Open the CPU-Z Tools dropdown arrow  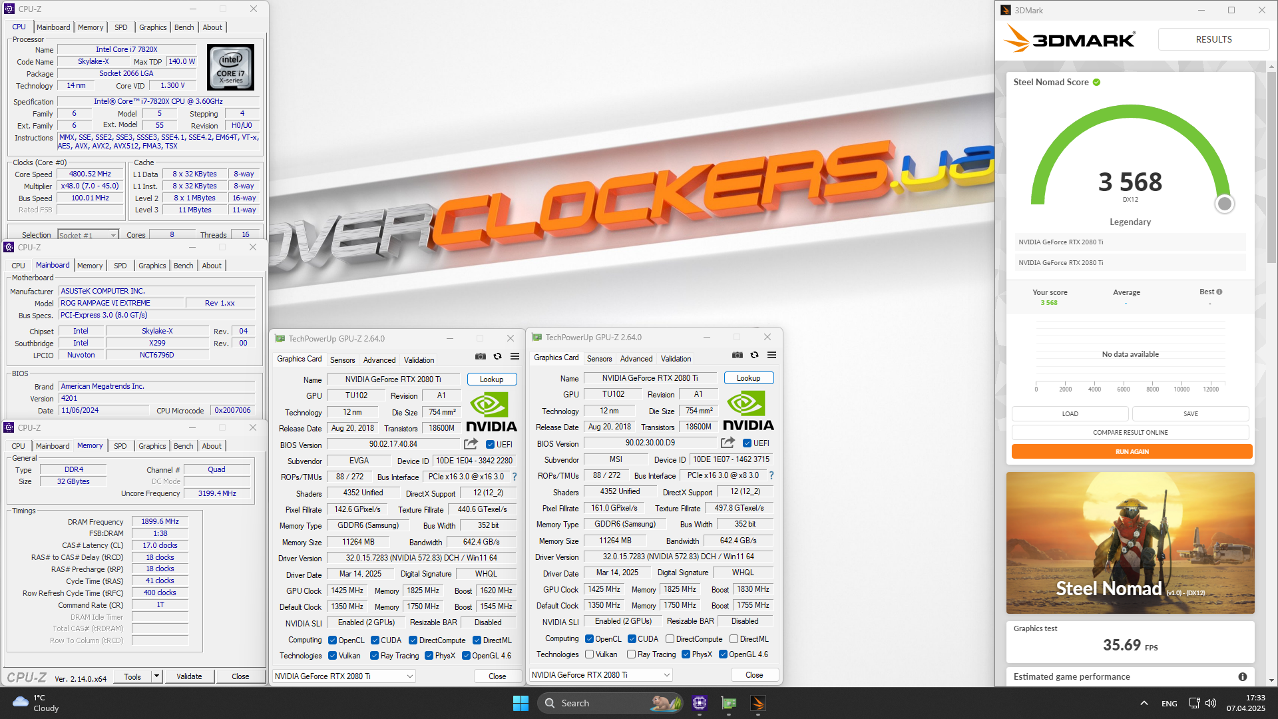pyautogui.click(x=156, y=676)
